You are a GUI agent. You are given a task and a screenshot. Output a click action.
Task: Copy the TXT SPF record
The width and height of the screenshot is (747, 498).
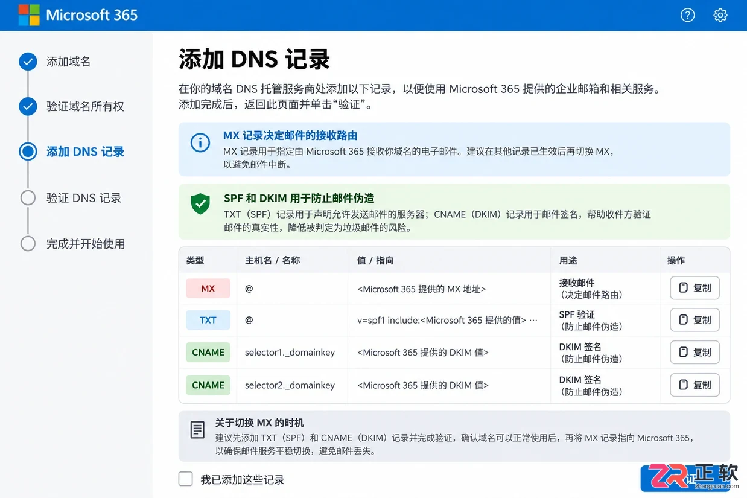pyautogui.click(x=695, y=320)
